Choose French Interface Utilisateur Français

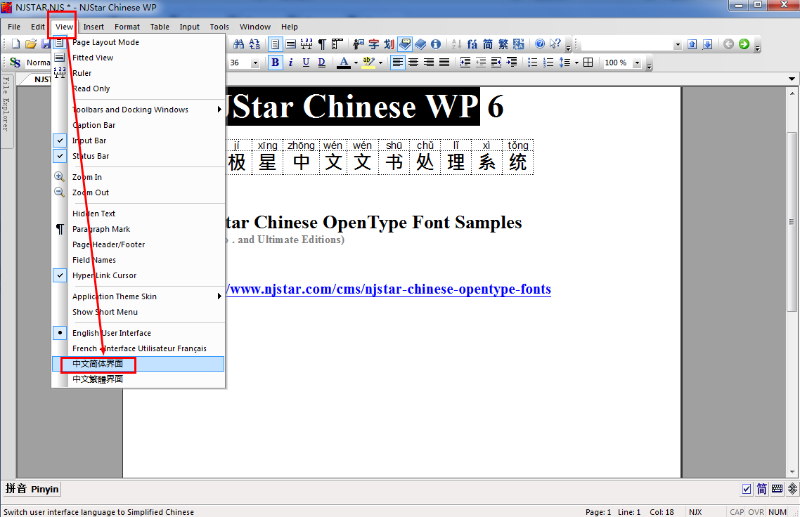pos(138,348)
